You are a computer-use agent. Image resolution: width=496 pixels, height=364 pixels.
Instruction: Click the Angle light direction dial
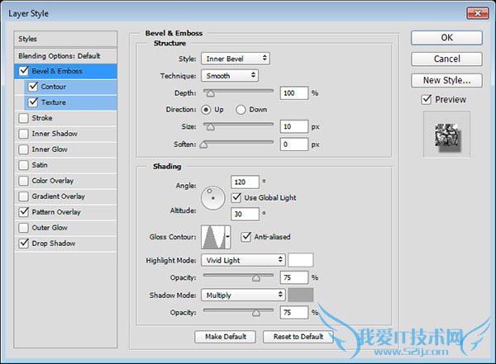click(214, 196)
